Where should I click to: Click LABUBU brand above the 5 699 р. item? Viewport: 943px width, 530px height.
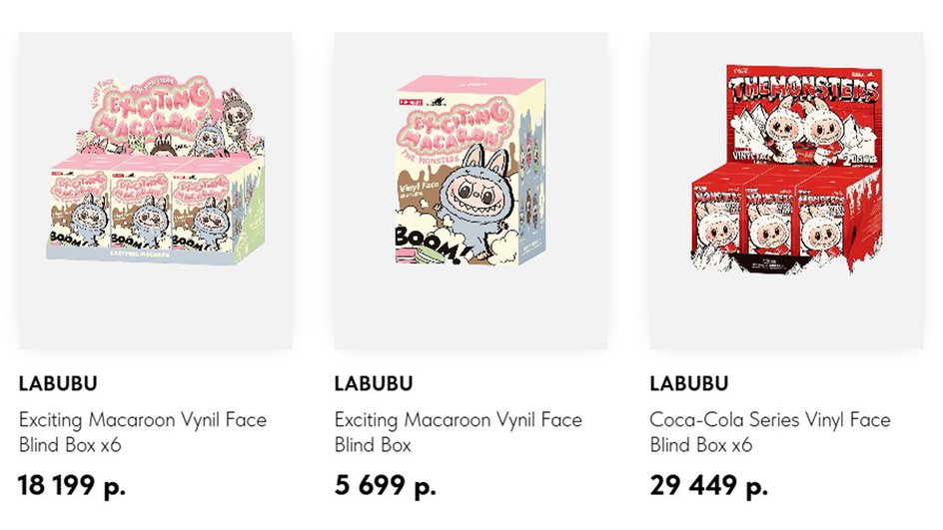coord(374,383)
